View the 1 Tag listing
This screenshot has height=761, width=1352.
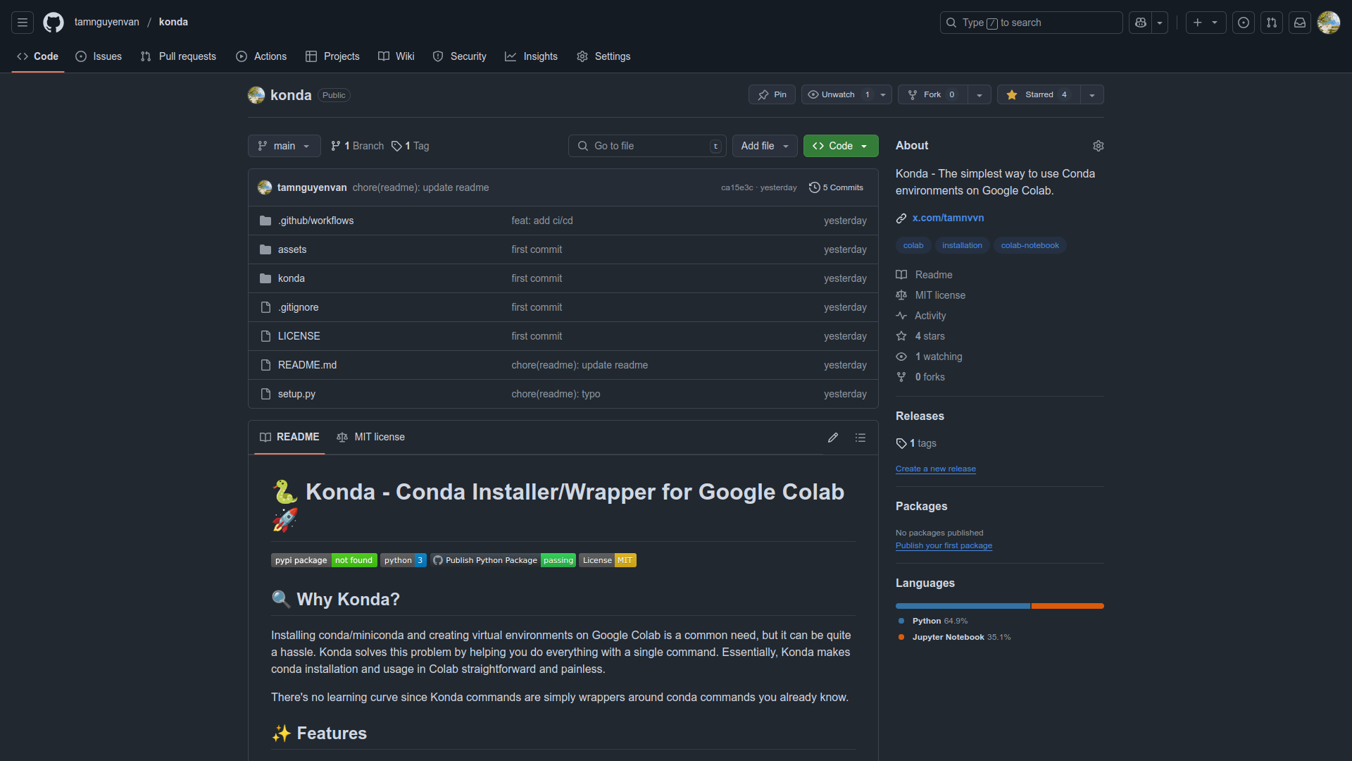point(410,146)
